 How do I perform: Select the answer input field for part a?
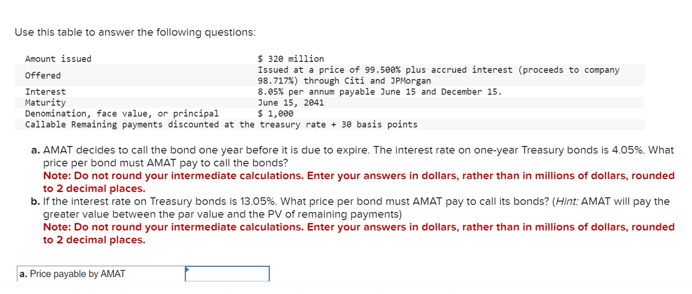pyautogui.click(x=228, y=273)
